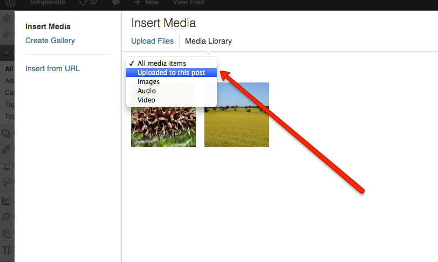
Task: Click the WordPress logo in admin bar
Action: (x=11, y=3)
